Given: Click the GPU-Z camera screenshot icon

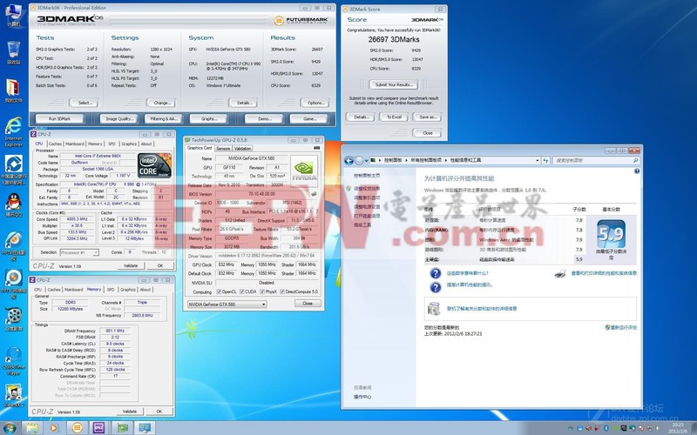Looking at the screenshot, I should 316,148.
